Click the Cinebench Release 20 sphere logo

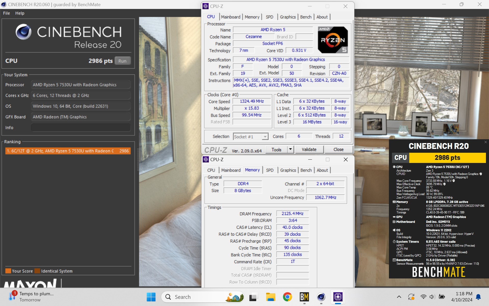click(23, 32)
